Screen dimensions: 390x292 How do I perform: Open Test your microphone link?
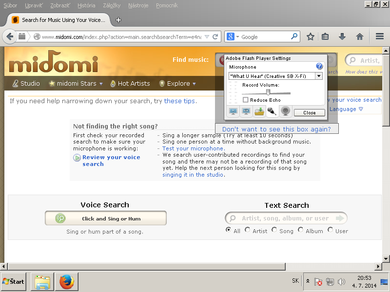click(194, 148)
